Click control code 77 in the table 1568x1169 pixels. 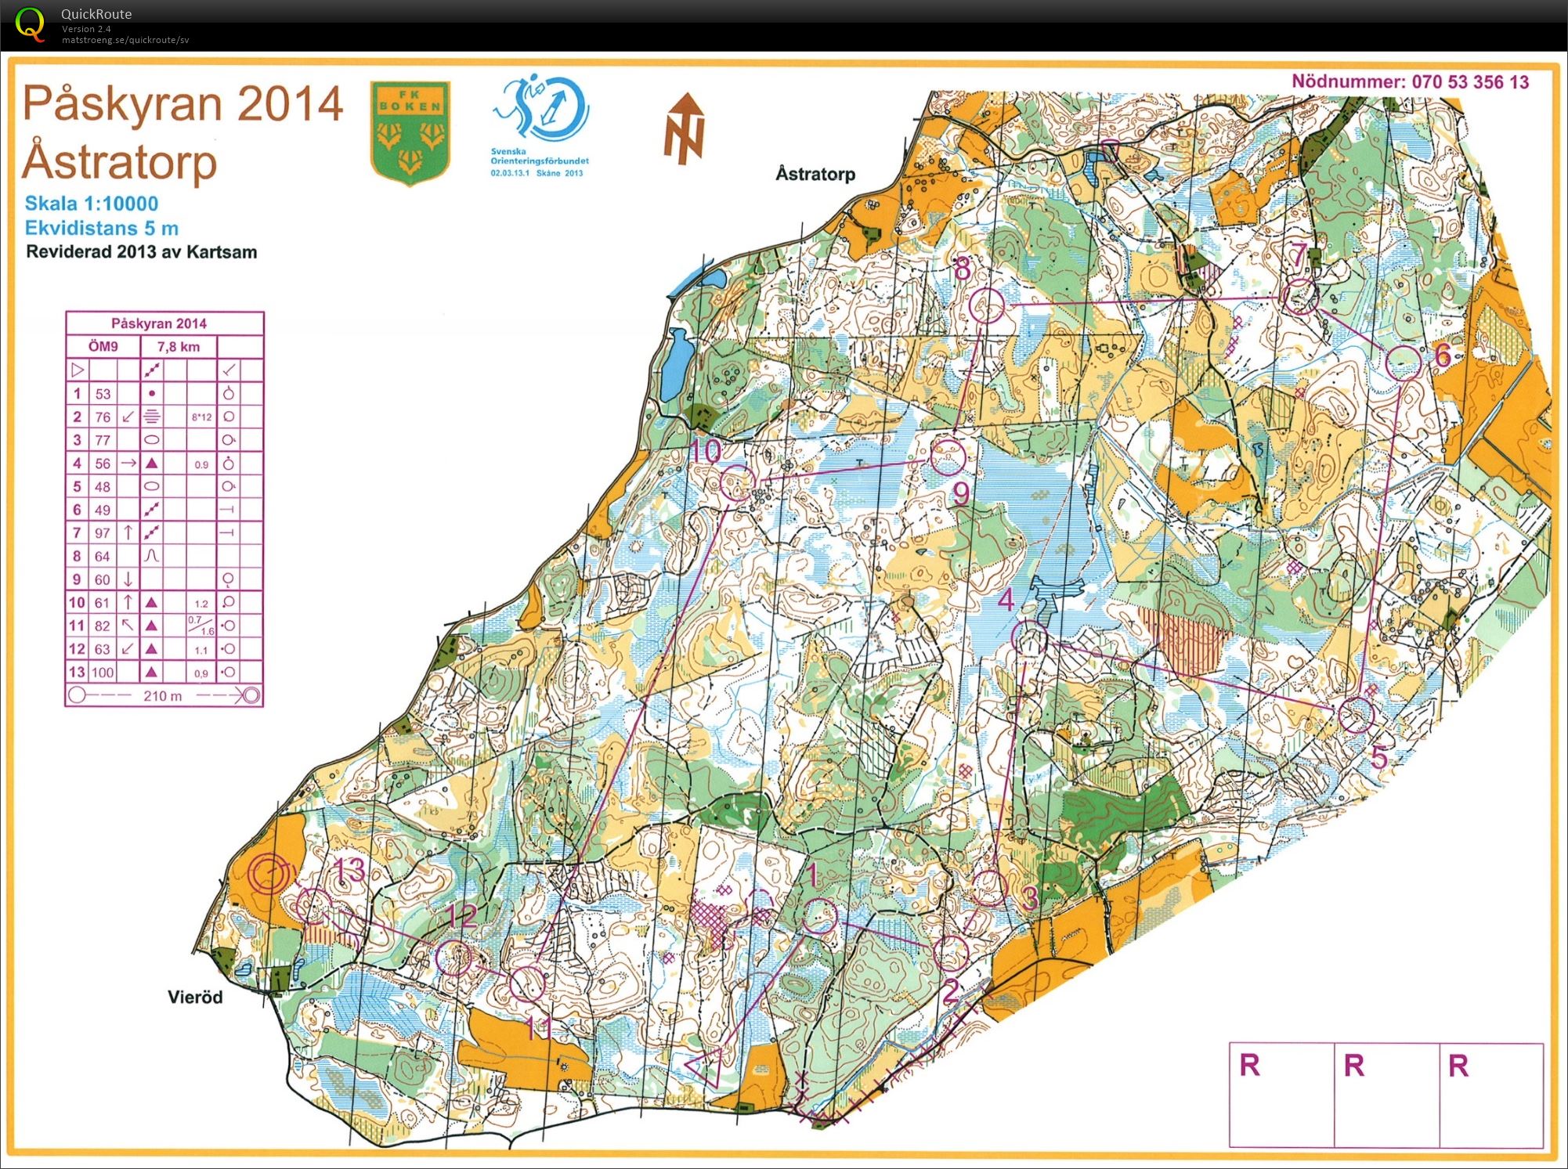click(x=103, y=440)
